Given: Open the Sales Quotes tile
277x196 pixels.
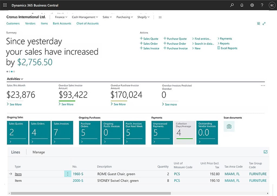Looking at the screenshot, I should click(18, 133).
